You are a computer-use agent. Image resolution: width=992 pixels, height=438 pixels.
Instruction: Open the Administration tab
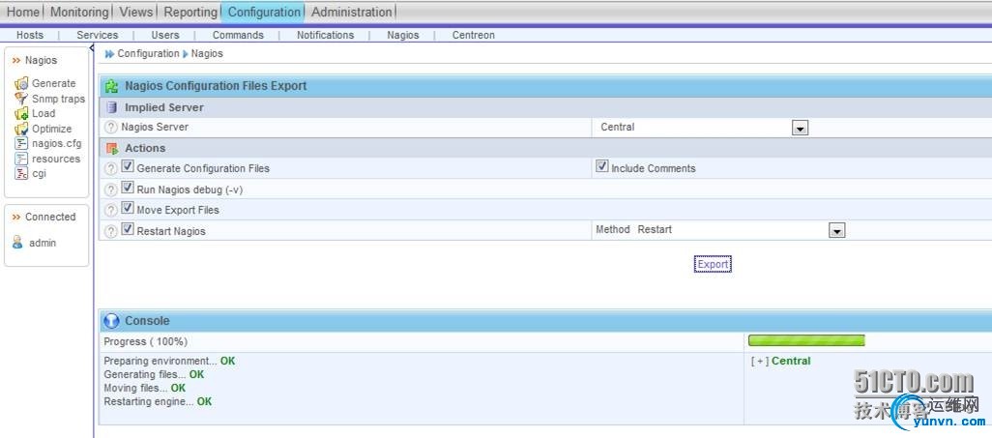coord(352,12)
